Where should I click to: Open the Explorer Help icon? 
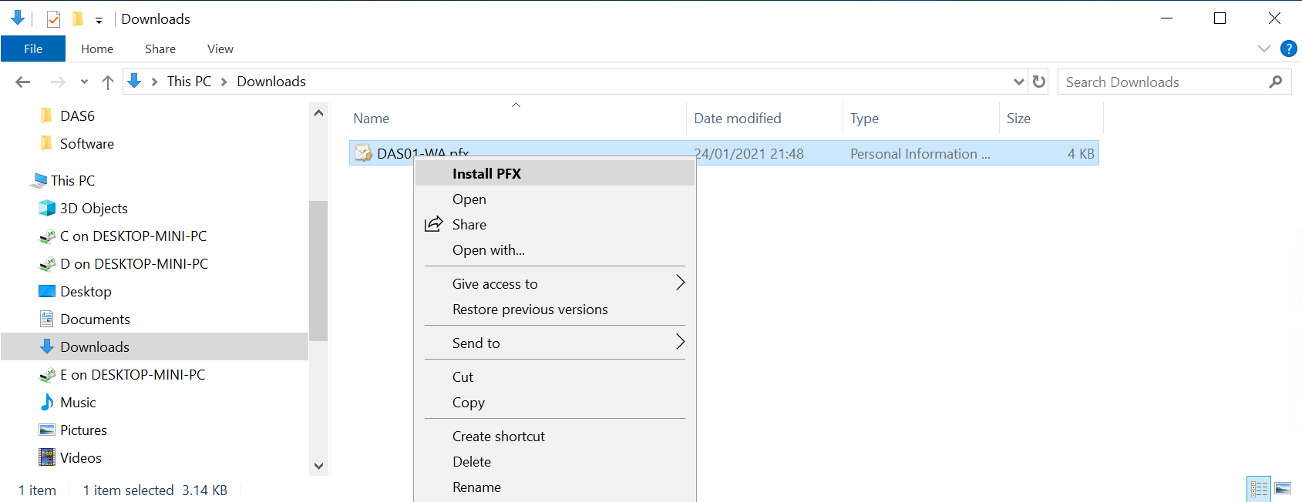(1288, 49)
